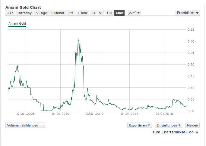Click the 0,30 y-axis value
This screenshot has height=146, width=206.
click(191, 41)
